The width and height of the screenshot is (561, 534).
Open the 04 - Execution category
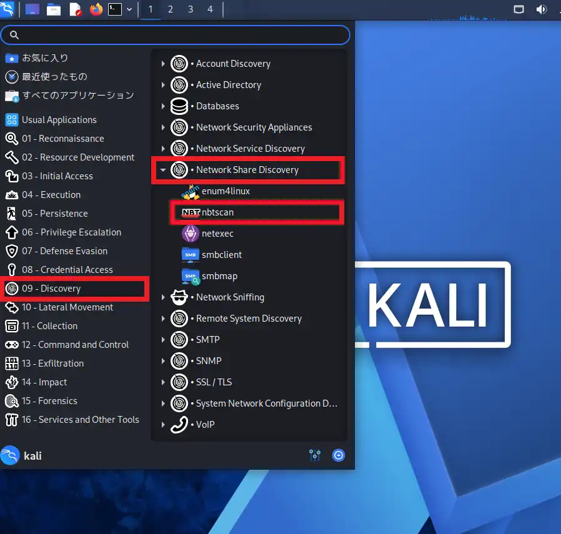coord(75,195)
